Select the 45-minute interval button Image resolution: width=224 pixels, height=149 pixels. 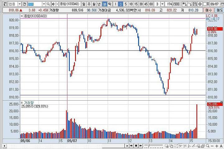(146, 4)
